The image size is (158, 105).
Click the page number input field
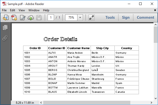(51, 18)
